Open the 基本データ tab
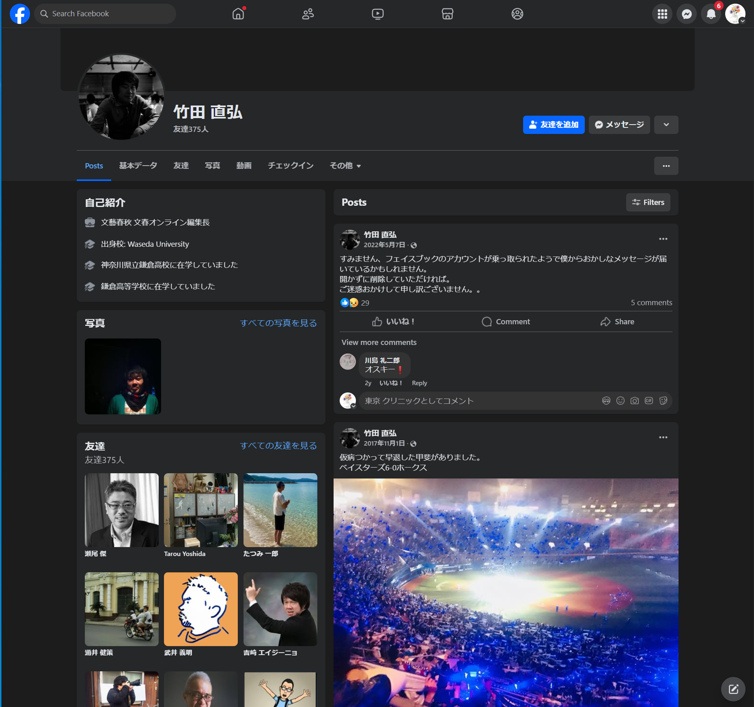754x707 pixels. (x=138, y=166)
